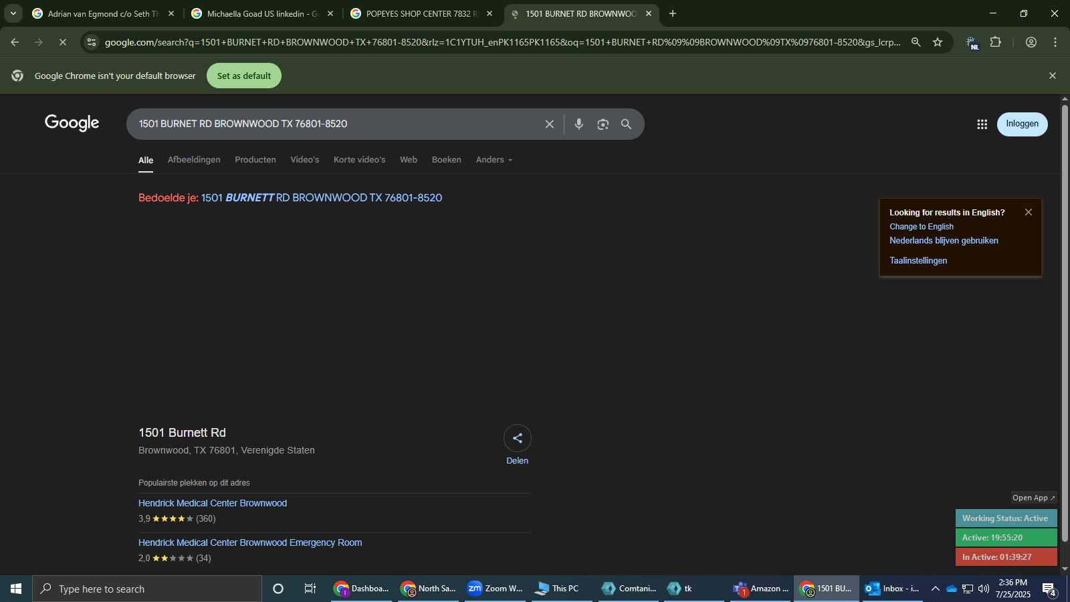Open Outlook Inbox from taskbar
Viewport: 1070px width, 602px height.
tap(891, 589)
